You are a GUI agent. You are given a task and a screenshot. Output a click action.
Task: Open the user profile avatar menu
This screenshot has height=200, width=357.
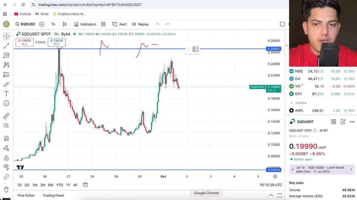click(6, 24)
